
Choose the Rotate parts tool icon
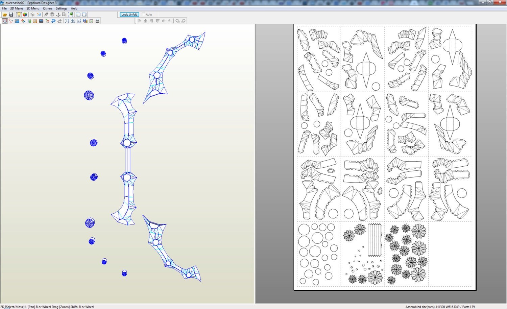[x=11, y=21]
